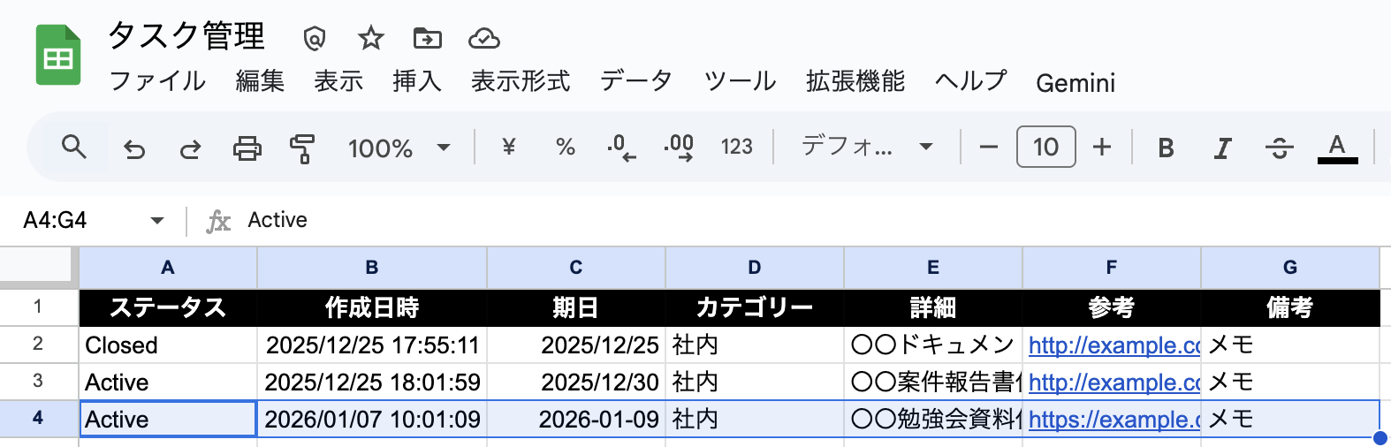1391x447 pixels.
Task: Click the redo arrow icon
Action: (x=190, y=148)
